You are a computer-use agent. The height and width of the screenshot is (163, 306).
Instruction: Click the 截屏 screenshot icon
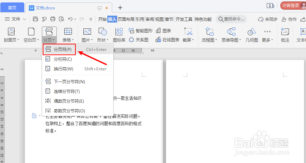pos(188,31)
